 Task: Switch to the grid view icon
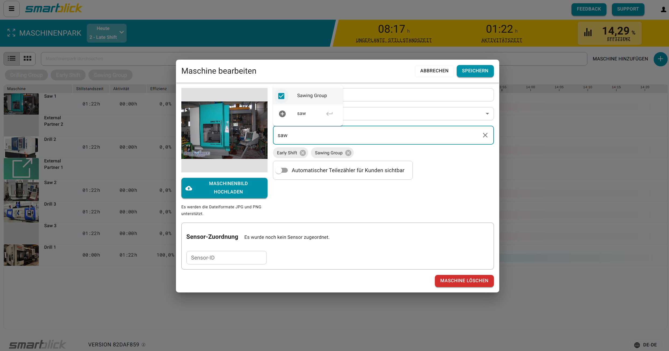pos(27,59)
